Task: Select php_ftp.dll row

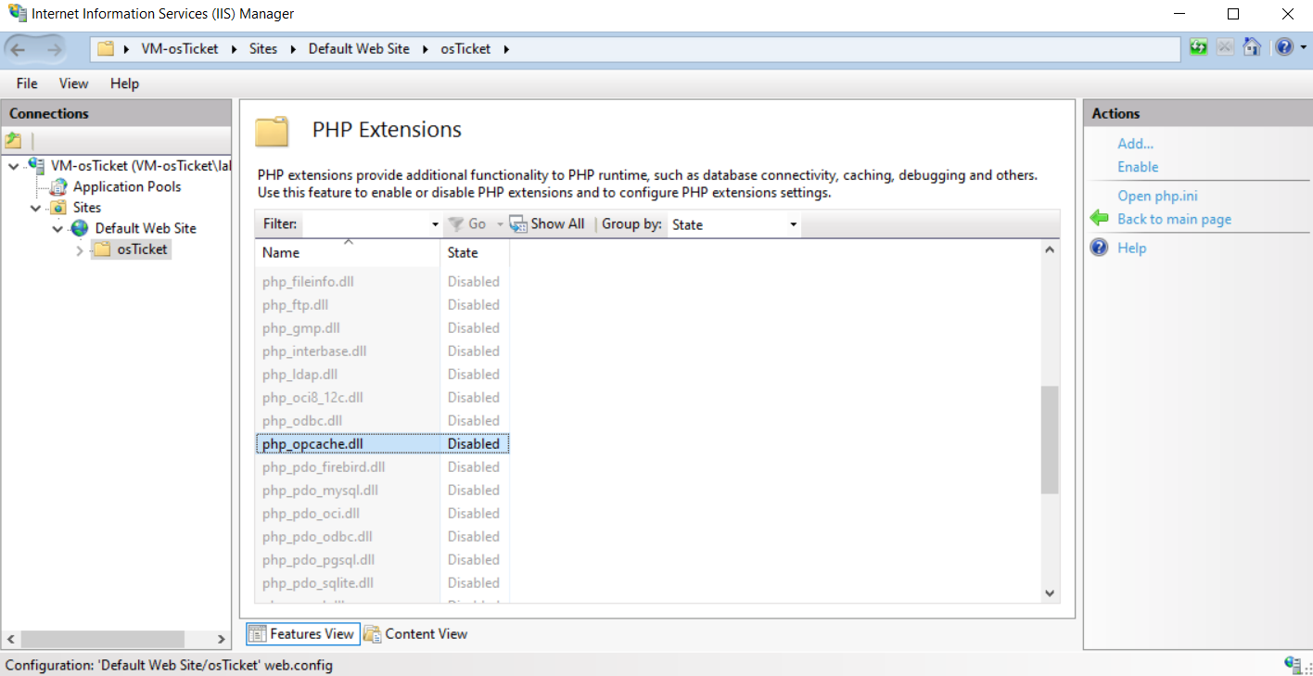Action: tap(382, 304)
